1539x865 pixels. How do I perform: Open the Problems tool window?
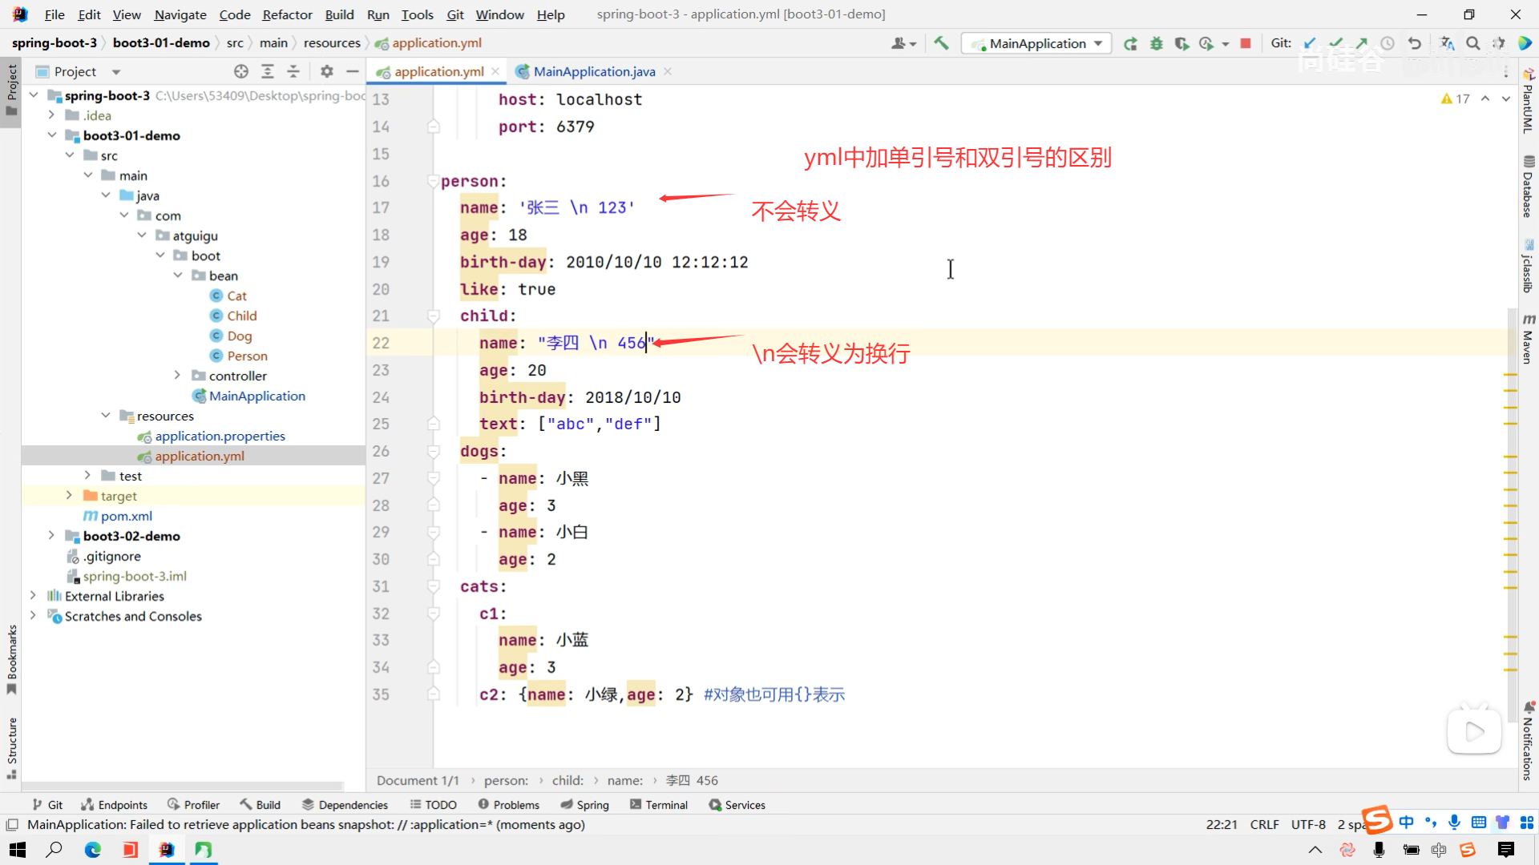coord(508,805)
